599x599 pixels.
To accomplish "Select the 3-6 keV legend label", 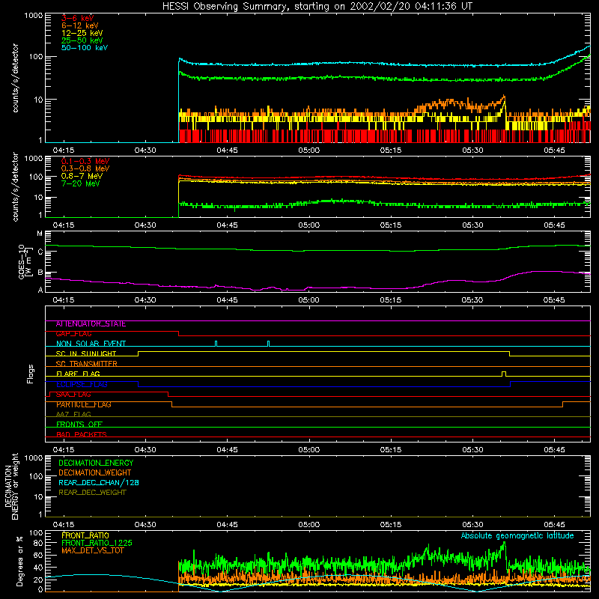I will 78,18.
